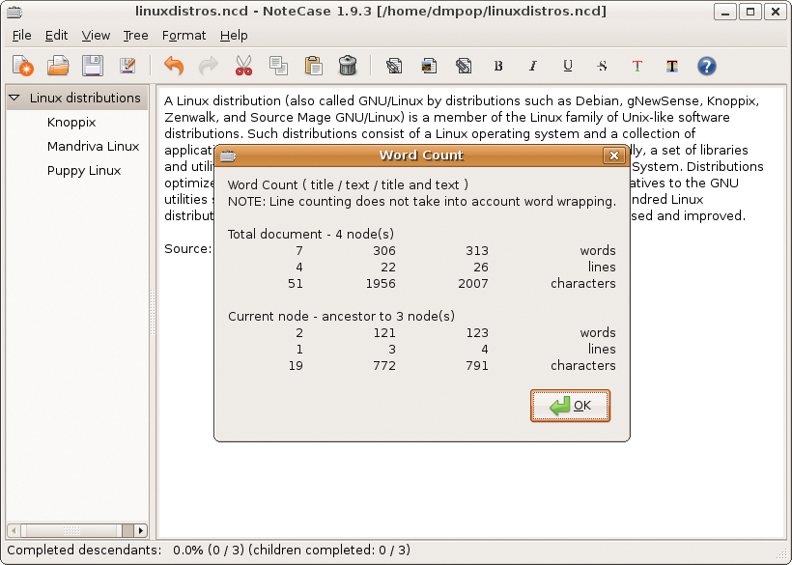Delete with the trash can icon
The height and width of the screenshot is (565, 792).
[x=348, y=66]
